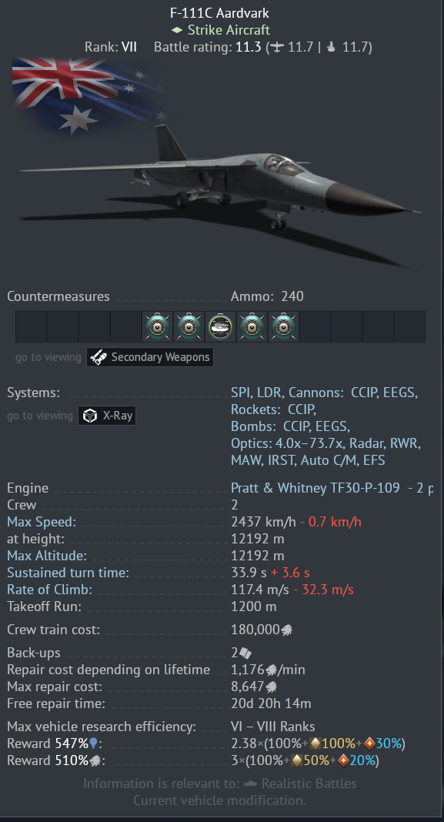Click the Pratt & Whitney TF30-P-109 engine text

point(315,488)
